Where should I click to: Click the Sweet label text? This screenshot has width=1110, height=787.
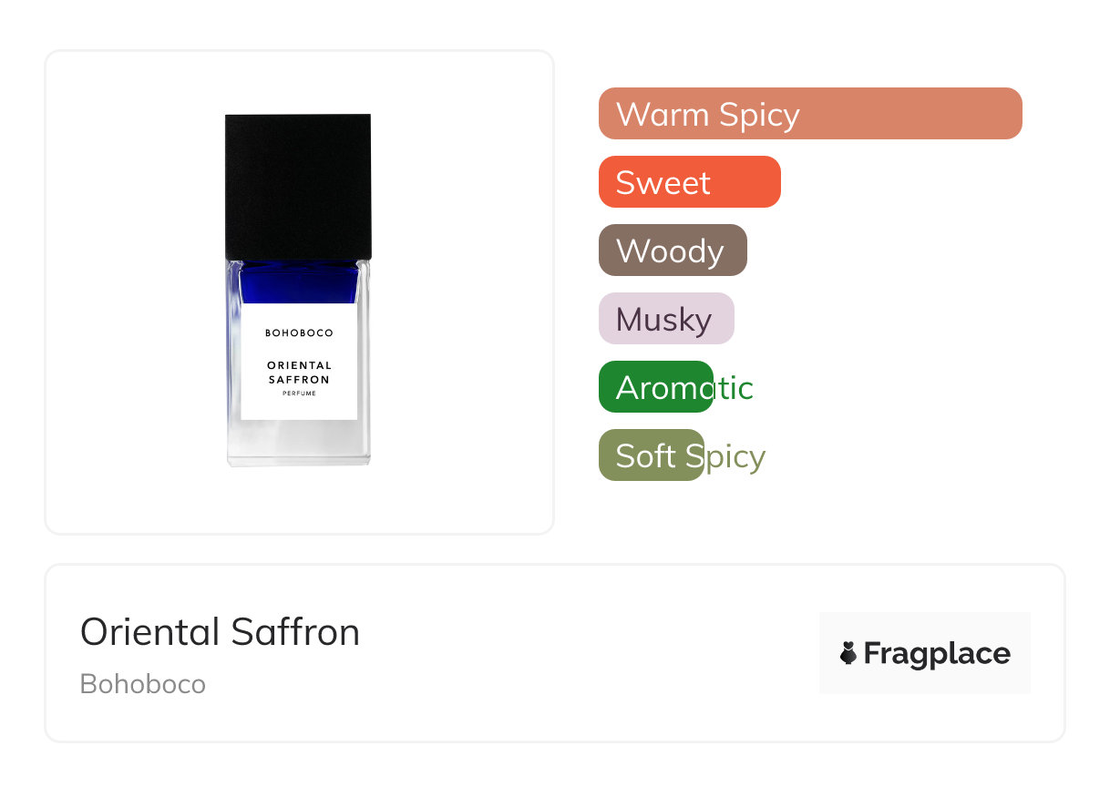click(663, 183)
